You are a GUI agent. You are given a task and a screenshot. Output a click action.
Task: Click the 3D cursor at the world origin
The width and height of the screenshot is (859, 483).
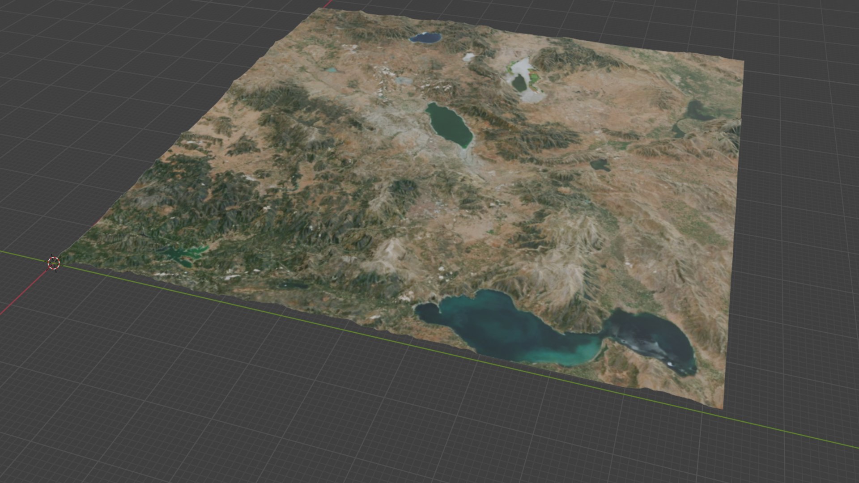point(54,263)
